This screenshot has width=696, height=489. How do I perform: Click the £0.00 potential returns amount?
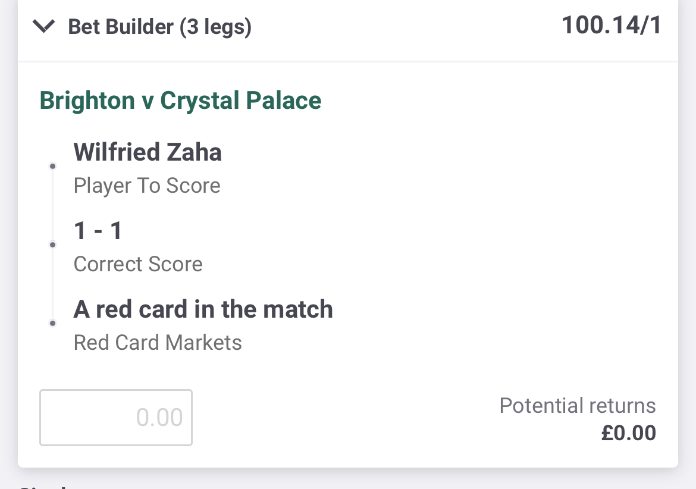point(629,433)
